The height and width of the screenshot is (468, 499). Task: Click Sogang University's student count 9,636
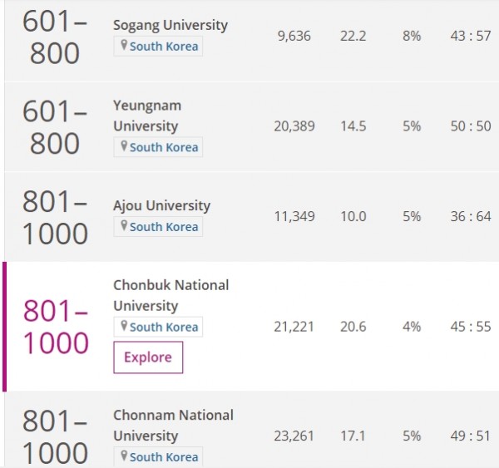pos(294,36)
